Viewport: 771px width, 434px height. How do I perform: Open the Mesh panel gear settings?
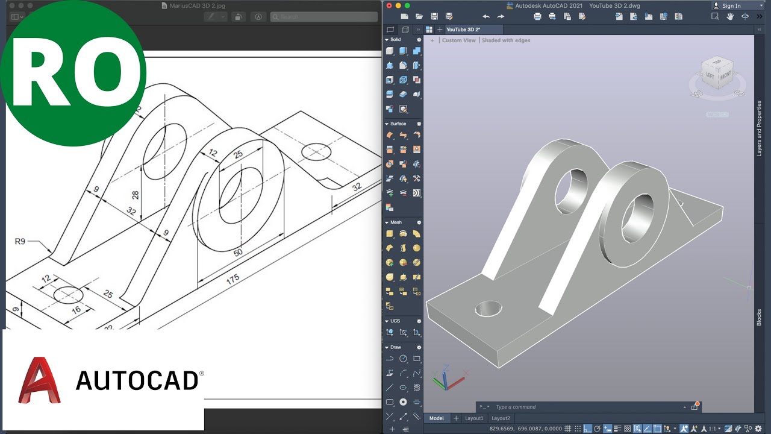(419, 222)
